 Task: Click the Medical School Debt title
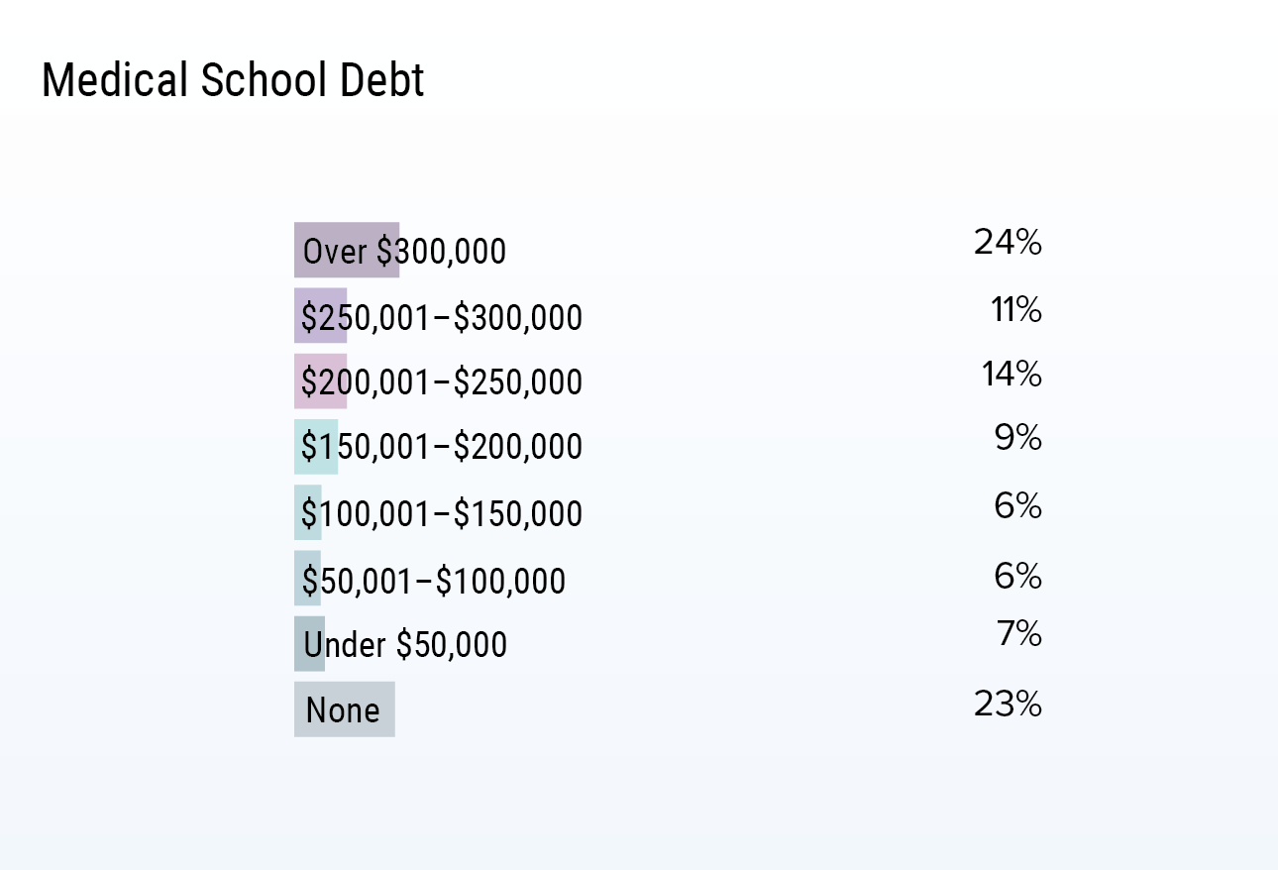click(233, 81)
